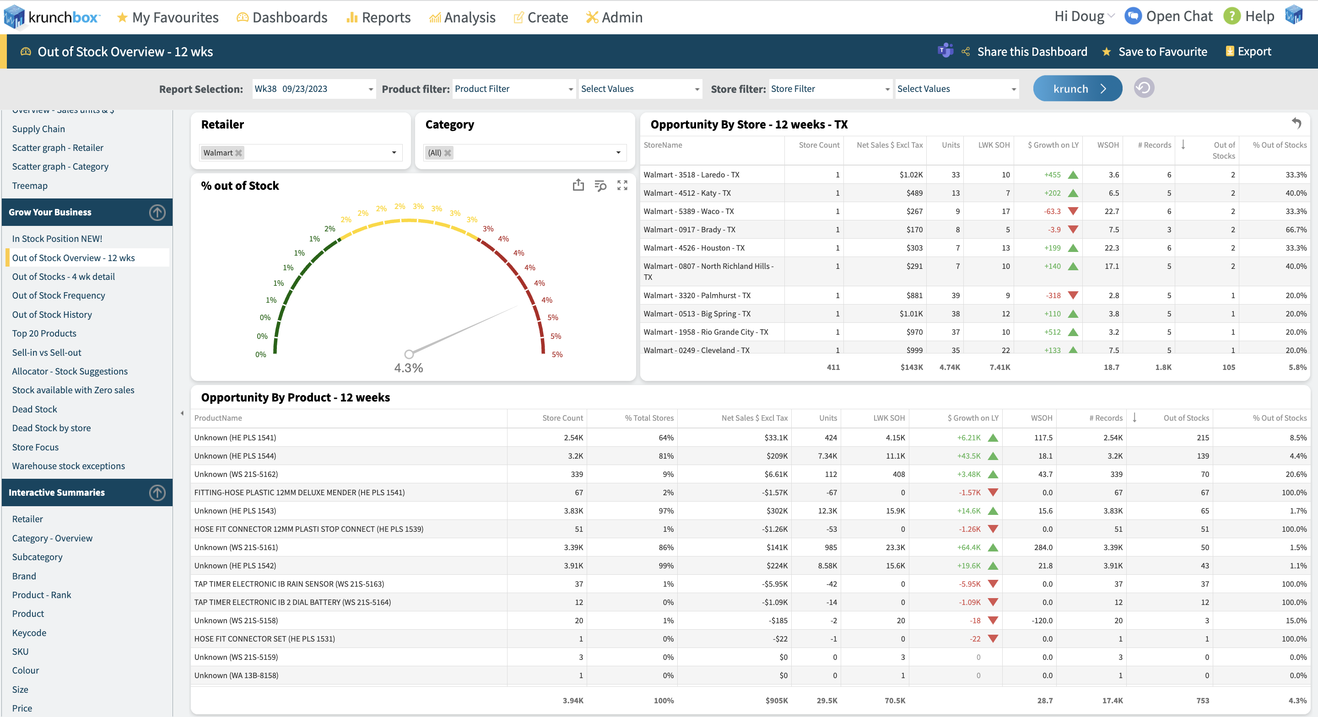Open the My Favourites menu
This screenshot has height=717, width=1318.
click(167, 17)
